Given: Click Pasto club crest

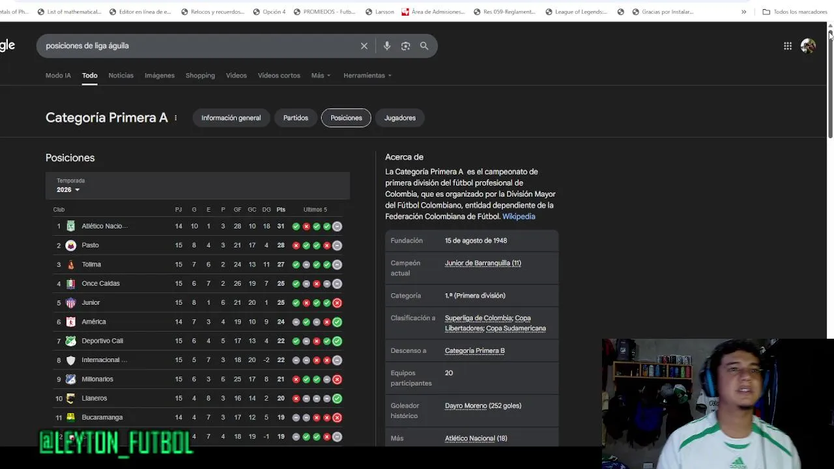Looking at the screenshot, I should click(x=70, y=245).
